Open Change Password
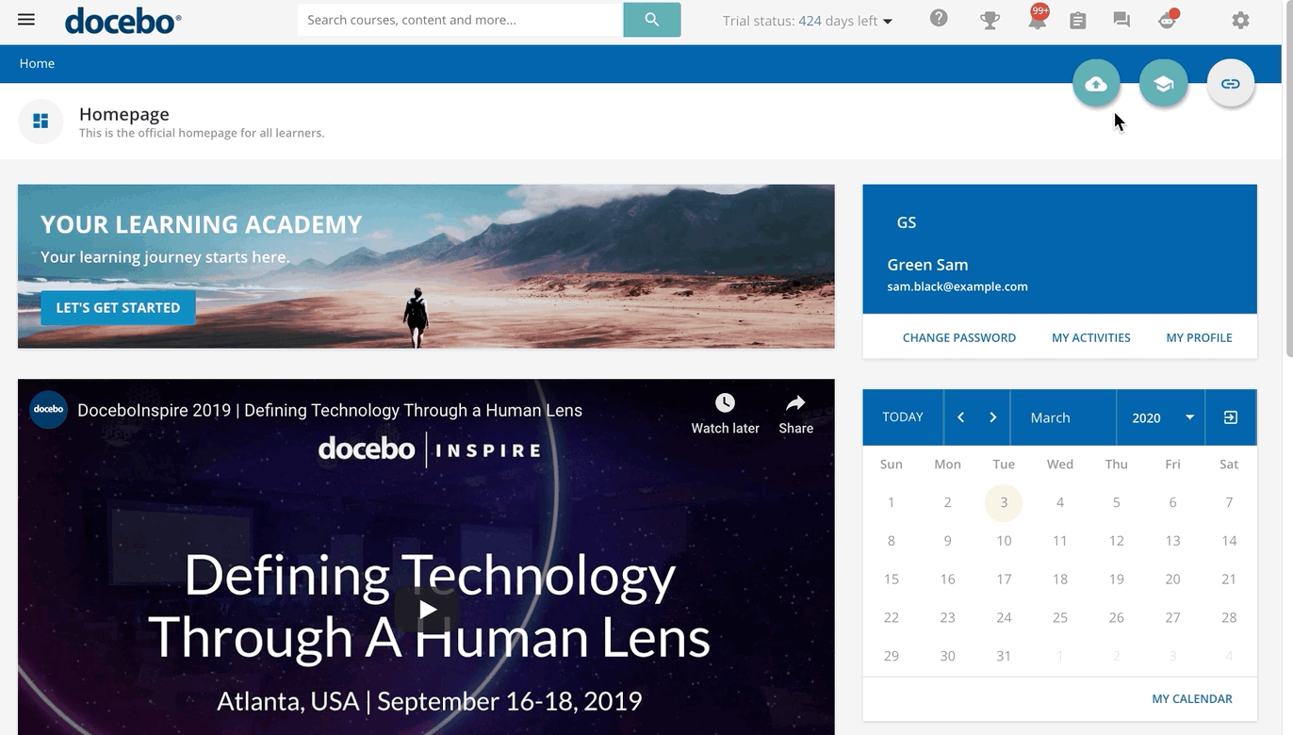The image size is (1293, 735). (959, 337)
